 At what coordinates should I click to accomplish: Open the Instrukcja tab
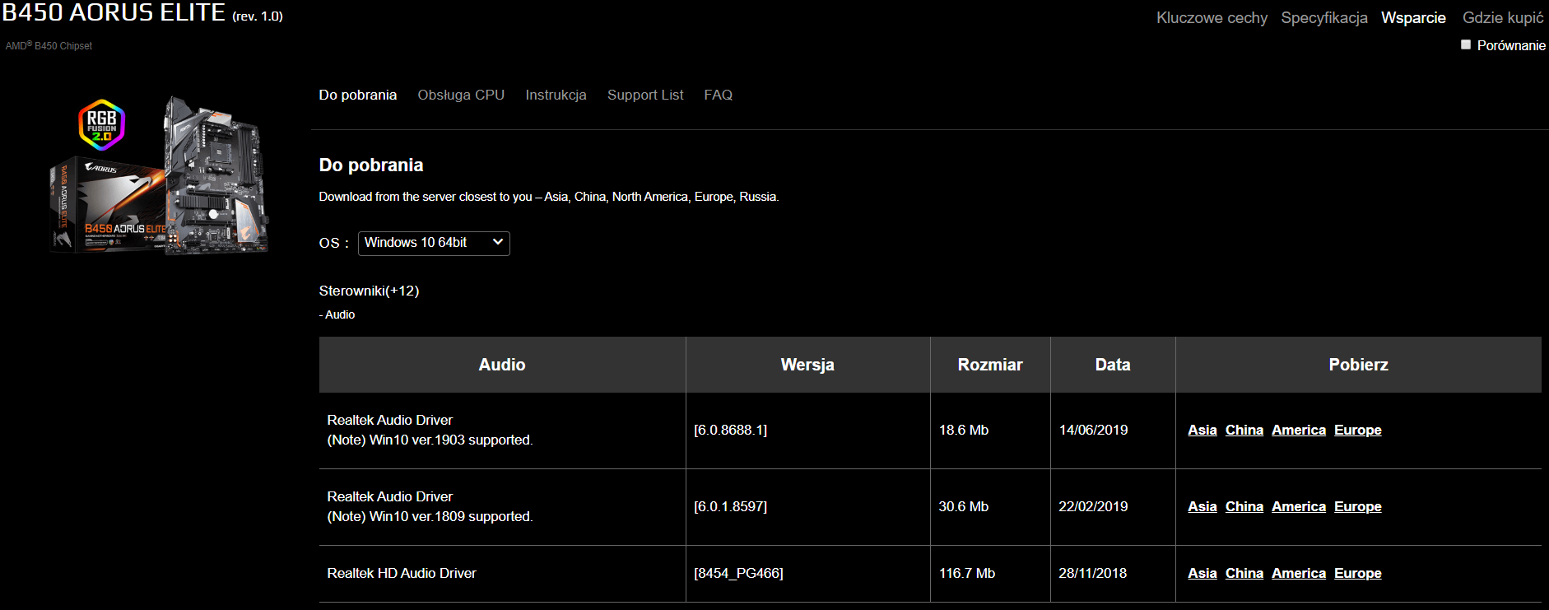coord(556,95)
